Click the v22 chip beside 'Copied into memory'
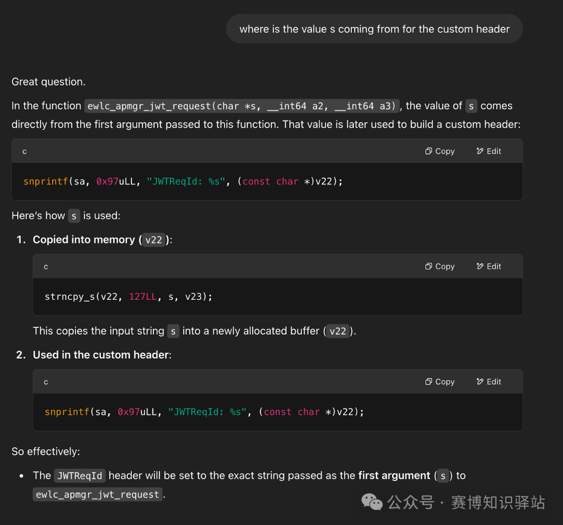This screenshot has height=525, width=563. [x=154, y=240]
